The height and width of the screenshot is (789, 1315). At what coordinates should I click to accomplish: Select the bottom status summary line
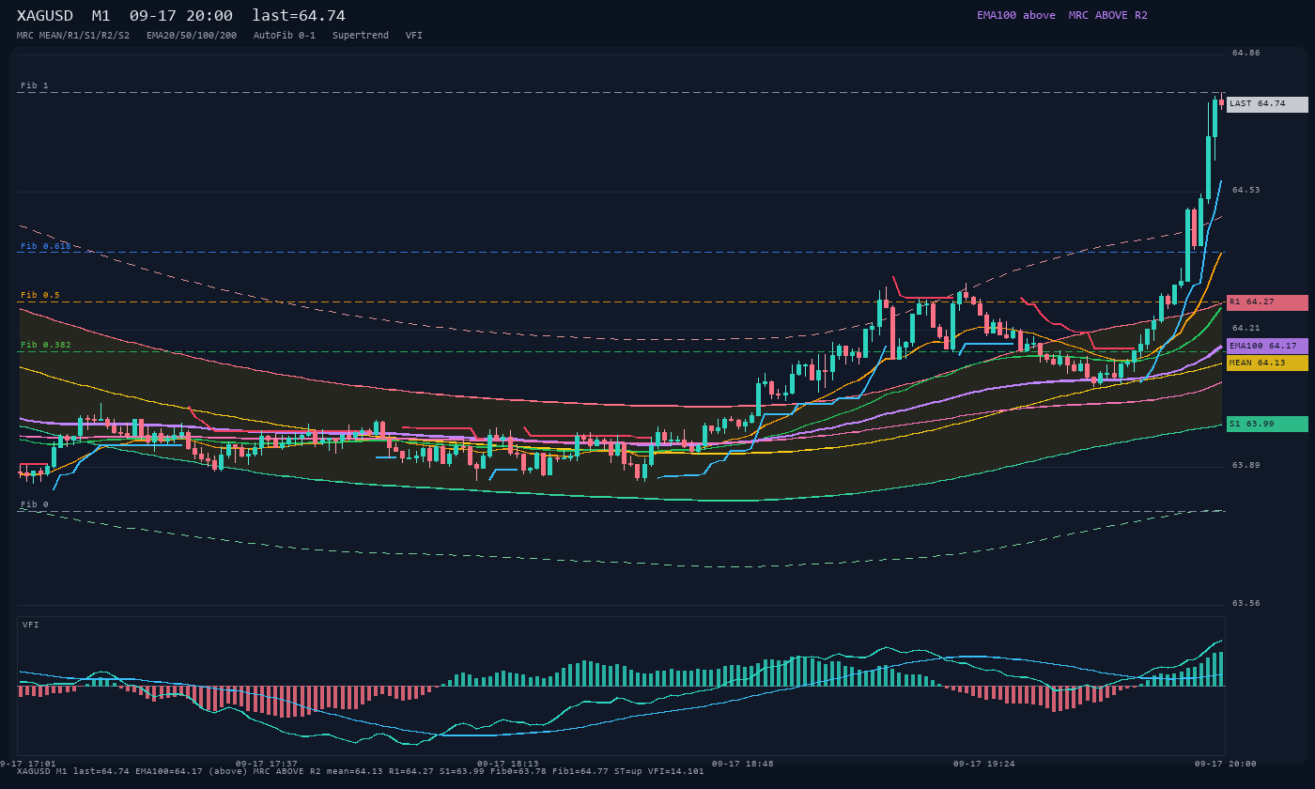(x=361, y=772)
